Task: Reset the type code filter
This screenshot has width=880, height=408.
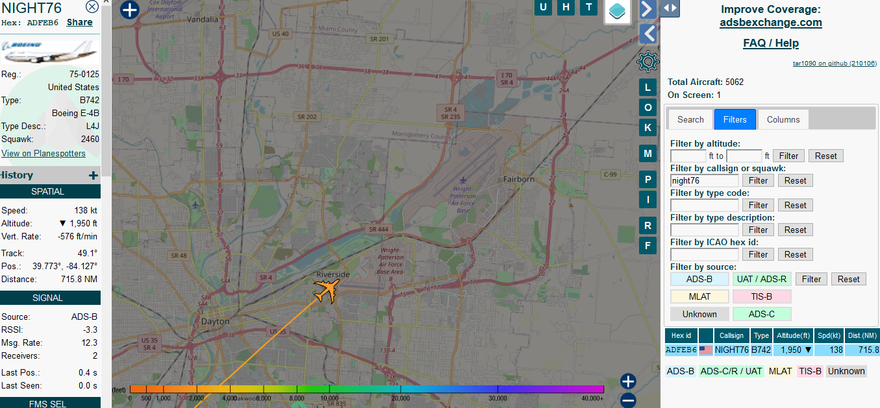Action: [796, 205]
